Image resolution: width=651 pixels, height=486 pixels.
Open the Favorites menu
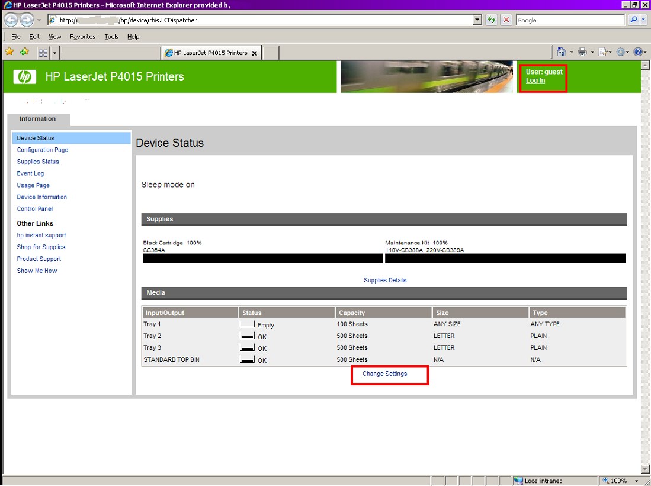click(82, 37)
